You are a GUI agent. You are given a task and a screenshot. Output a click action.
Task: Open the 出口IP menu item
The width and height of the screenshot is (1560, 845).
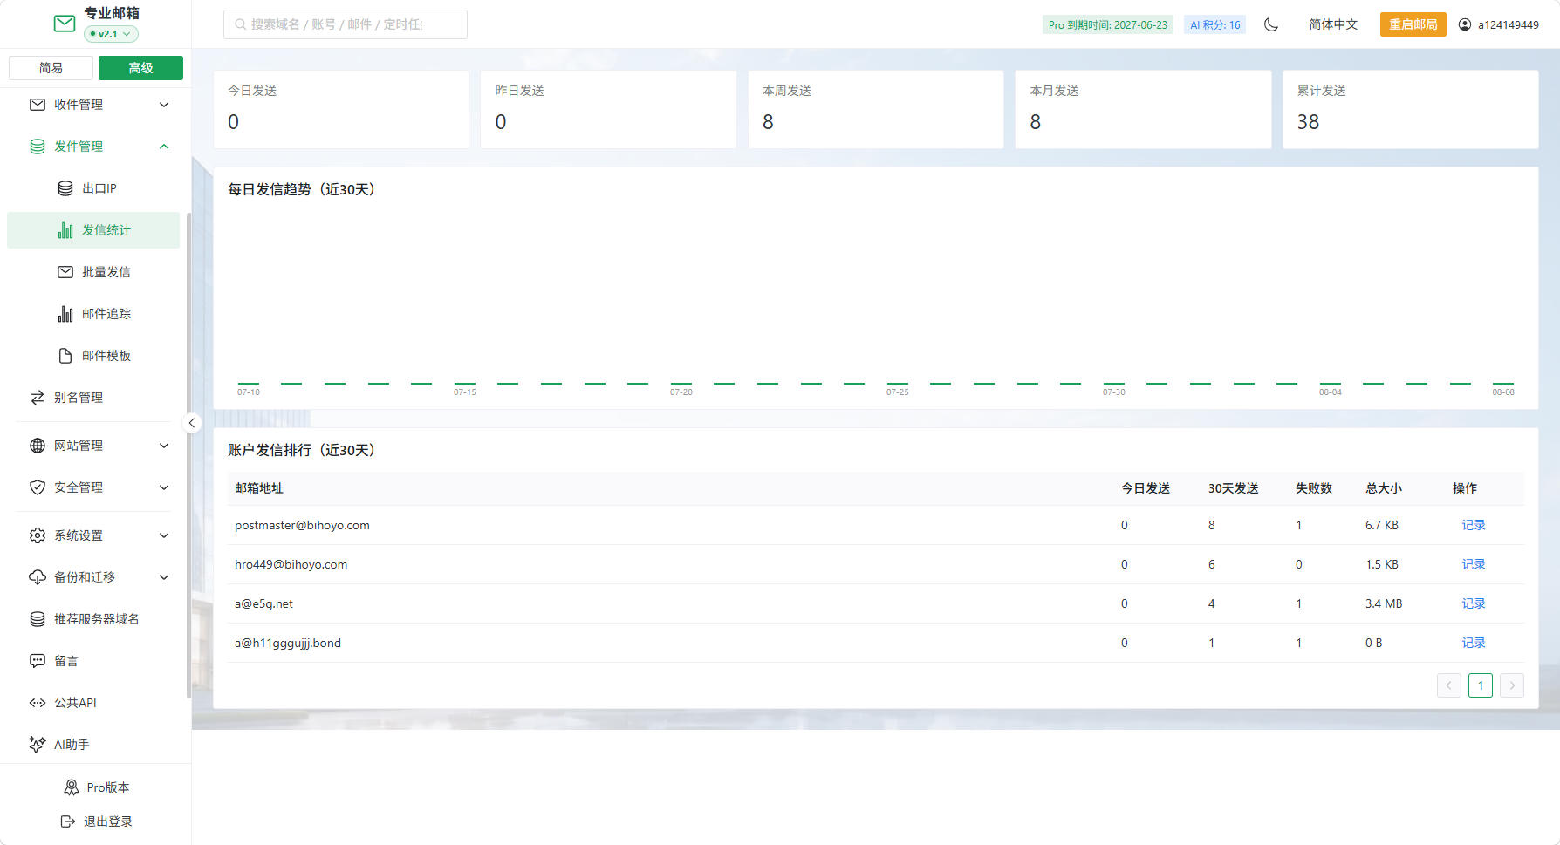coord(93,188)
